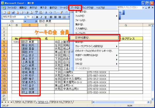Image resolution: width=155 pixels, height=108 pixels.
Task: Activate the Format Painter brush icon
Action: [x=61, y=12]
